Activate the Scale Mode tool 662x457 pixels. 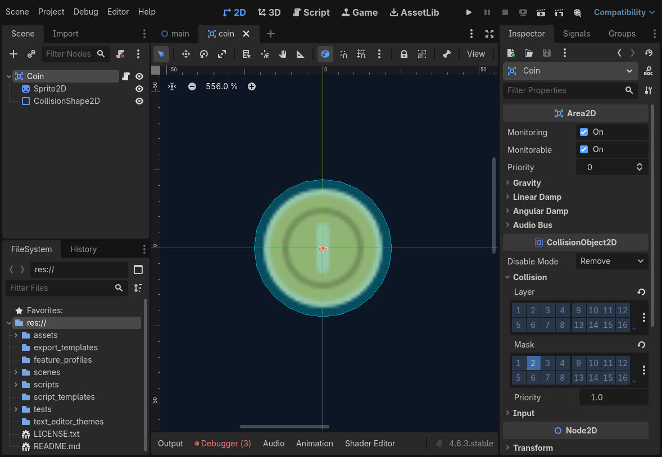click(x=222, y=54)
